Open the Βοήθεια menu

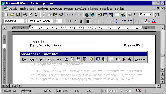point(120,9)
